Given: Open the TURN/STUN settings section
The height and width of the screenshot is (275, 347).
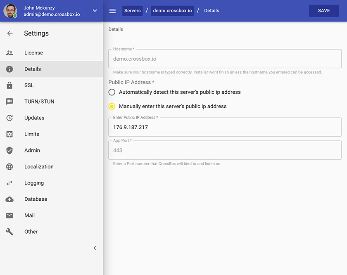Looking at the screenshot, I should [x=51, y=102].
